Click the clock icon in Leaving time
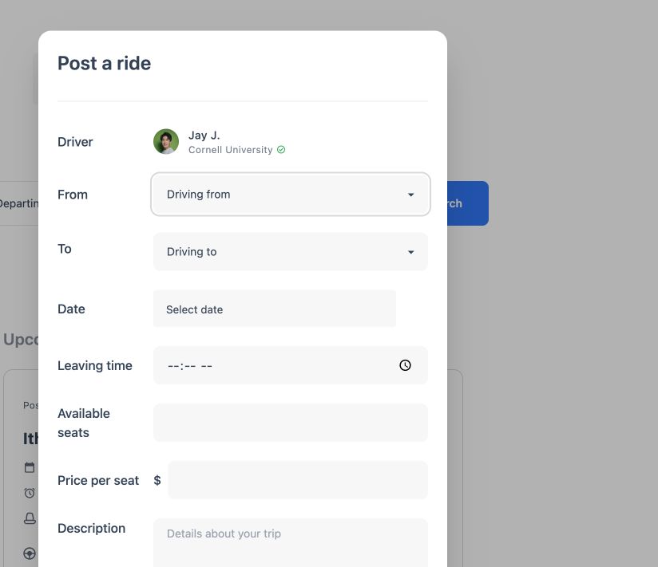Image resolution: width=658 pixels, height=567 pixels. point(405,365)
